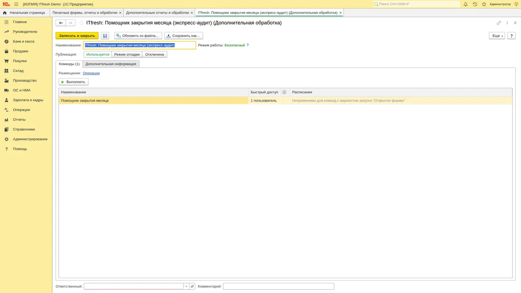Click the Наименование name field
Image resolution: width=521 pixels, height=293 pixels.
tap(140, 45)
